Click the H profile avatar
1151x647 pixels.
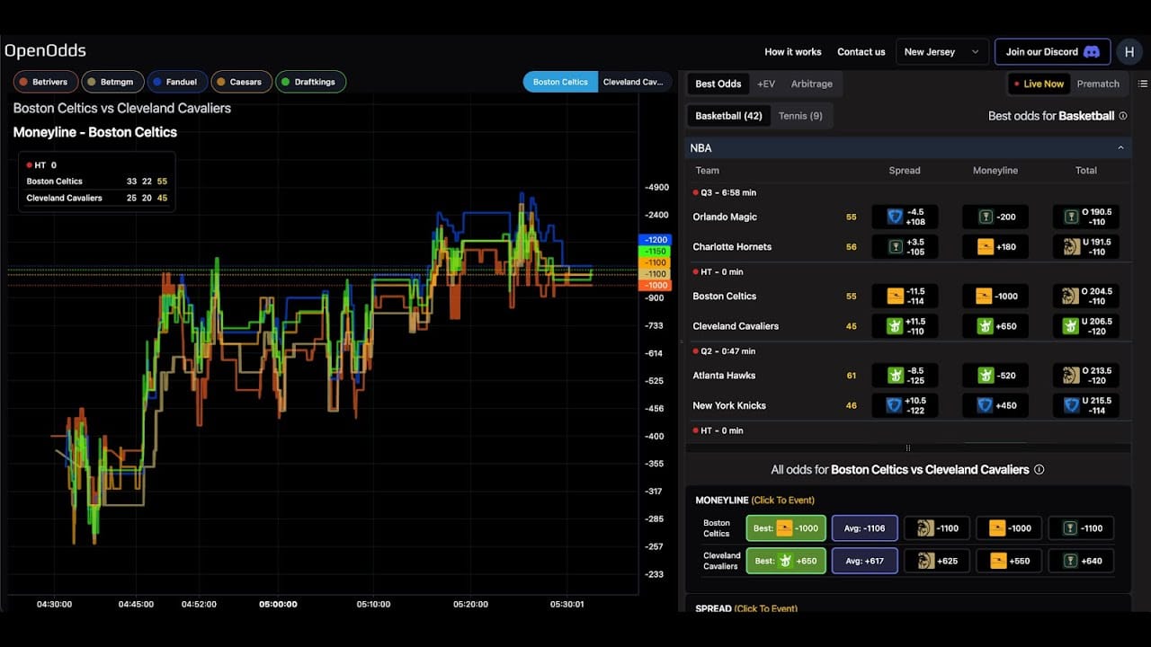click(x=1129, y=51)
